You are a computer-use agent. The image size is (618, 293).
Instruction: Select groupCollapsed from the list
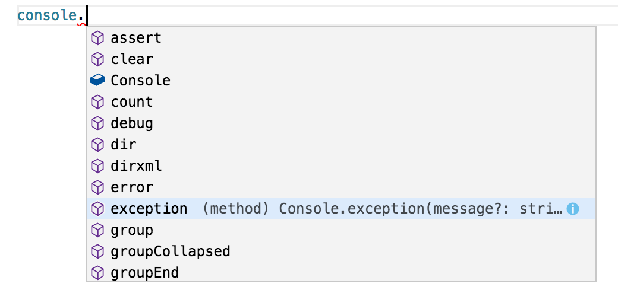(341, 251)
